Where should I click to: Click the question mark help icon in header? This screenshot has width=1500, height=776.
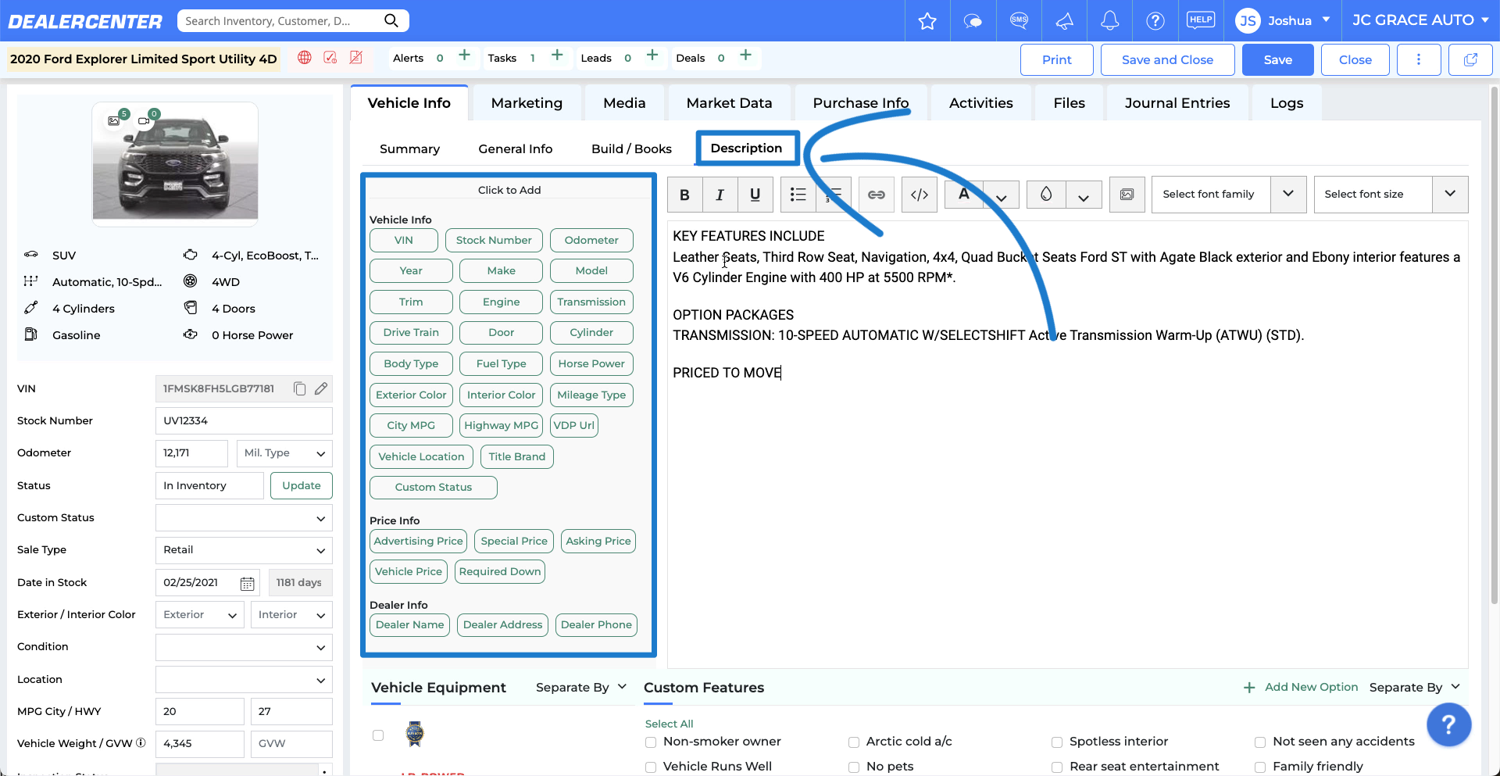1155,21
